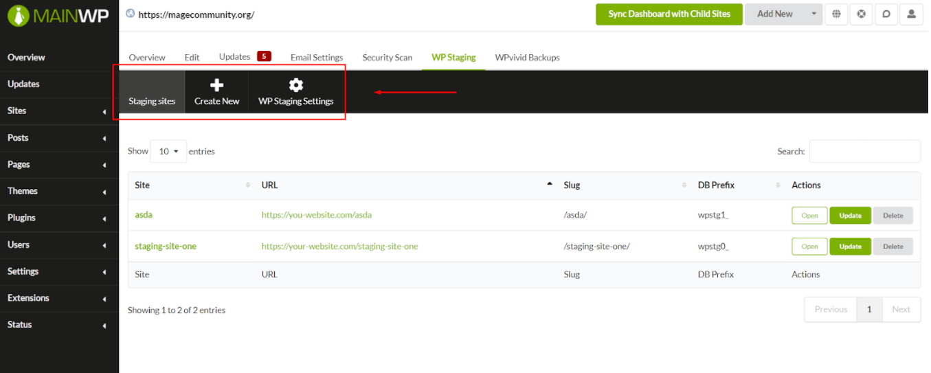Sort by DB Prefix column arrows
Viewport: 931px width, 373px height.
(x=778, y=185)
